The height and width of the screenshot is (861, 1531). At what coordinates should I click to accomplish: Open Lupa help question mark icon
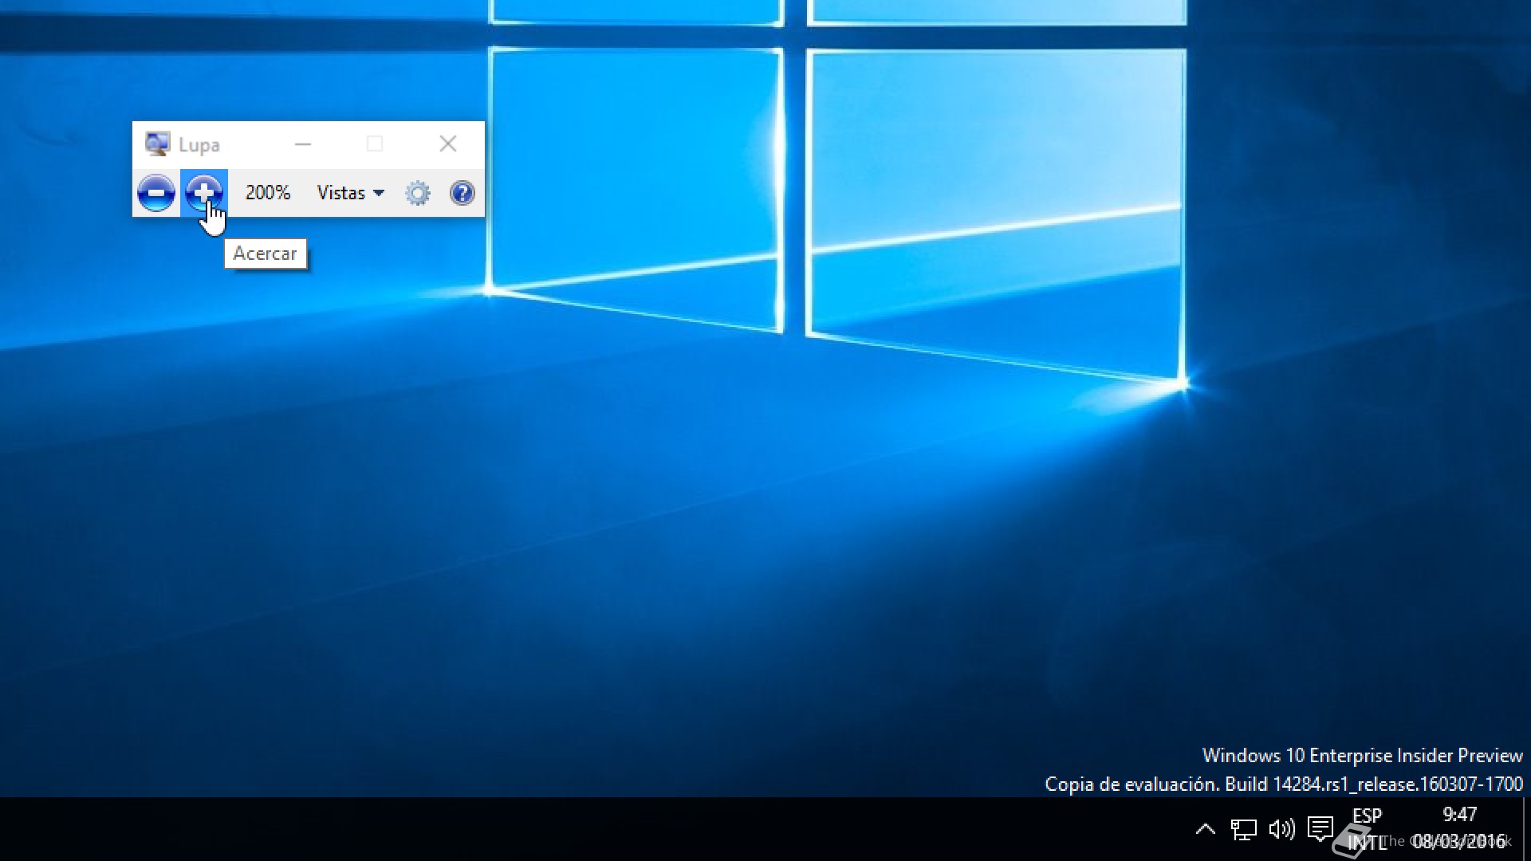click(x=462, y=193)
